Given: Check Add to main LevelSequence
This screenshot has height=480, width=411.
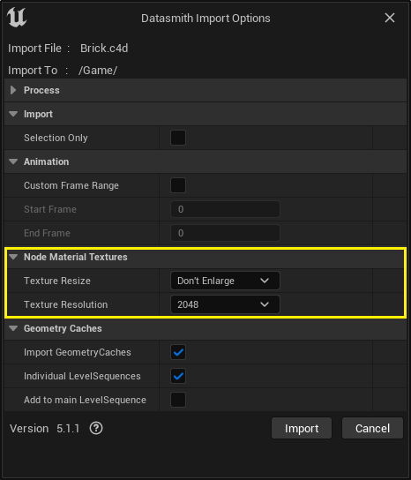Looking at the screenshot, I should [x=178, y=400].
